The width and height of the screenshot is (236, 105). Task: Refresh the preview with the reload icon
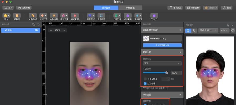(233, 30)
